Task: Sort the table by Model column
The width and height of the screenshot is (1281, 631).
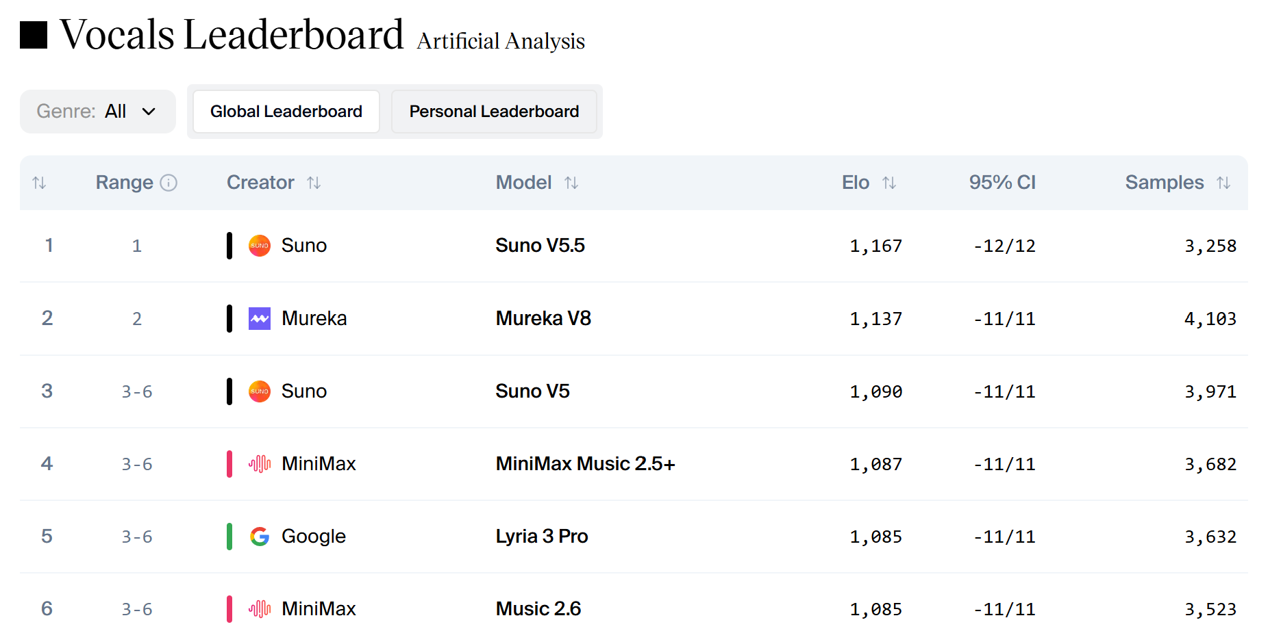Action: (x=571, y=183)
